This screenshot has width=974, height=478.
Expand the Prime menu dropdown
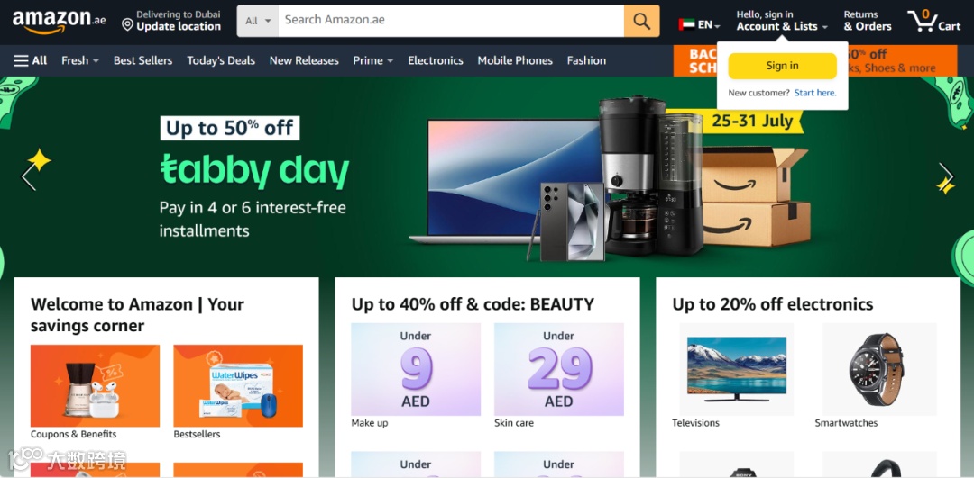(372, 60)
